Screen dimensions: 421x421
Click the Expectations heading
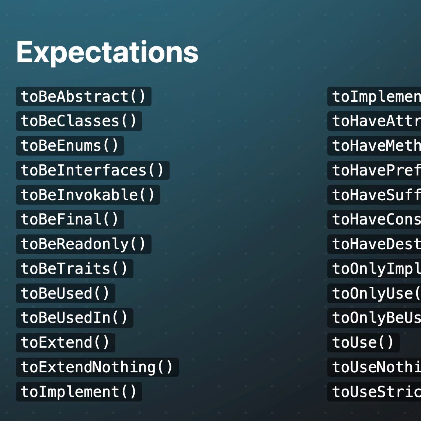coord(107,53)
